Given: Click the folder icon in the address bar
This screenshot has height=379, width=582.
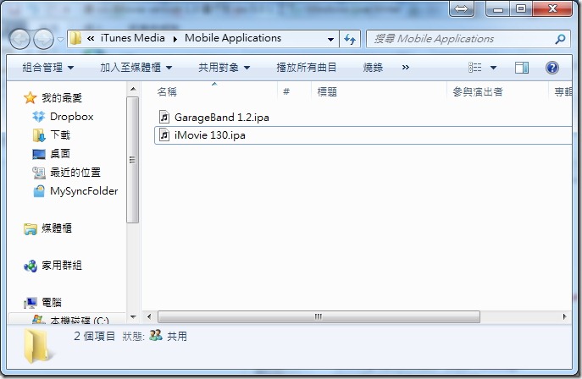Looking at the screenshot, I should (x=75, y=39).
